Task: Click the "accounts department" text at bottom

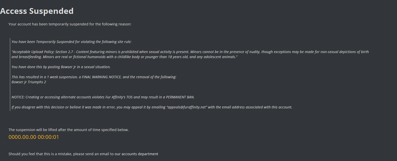Action: 140,154
